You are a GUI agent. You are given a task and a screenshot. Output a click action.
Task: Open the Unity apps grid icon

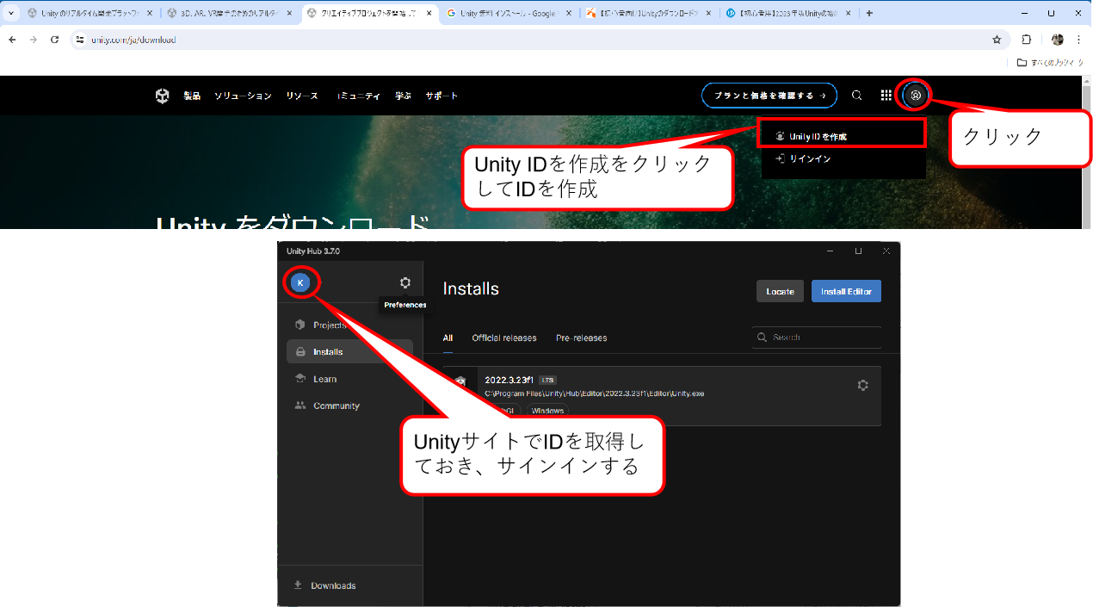click(x=886, y=96)
